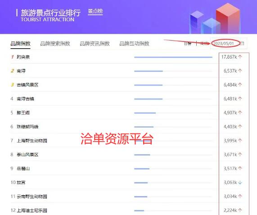The width and height of the screenshot is (257, 215).
Task: Click the up arrow next to 6,537k
Action: [240, 71]
